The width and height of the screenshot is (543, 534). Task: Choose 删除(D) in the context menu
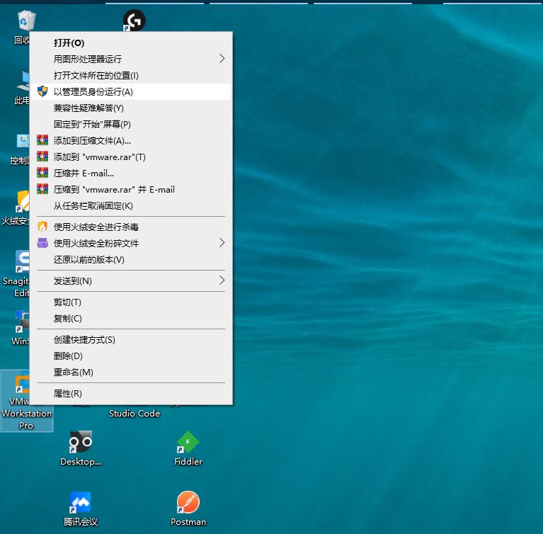(131, 356)
